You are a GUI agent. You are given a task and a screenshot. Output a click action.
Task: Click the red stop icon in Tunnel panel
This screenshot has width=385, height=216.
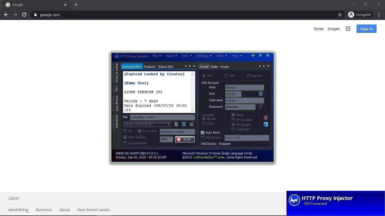(266, 118)
